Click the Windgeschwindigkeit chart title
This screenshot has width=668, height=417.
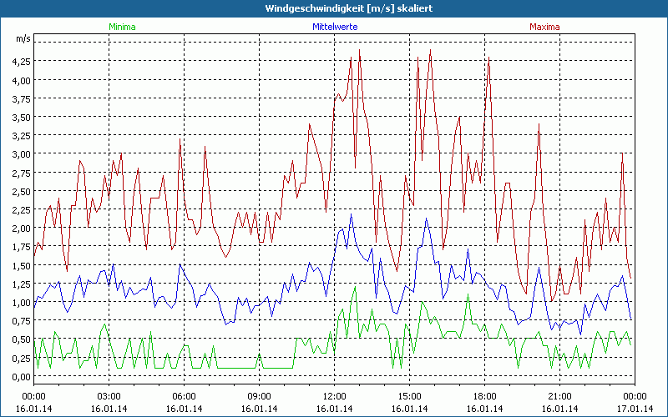tap(334, 8)
